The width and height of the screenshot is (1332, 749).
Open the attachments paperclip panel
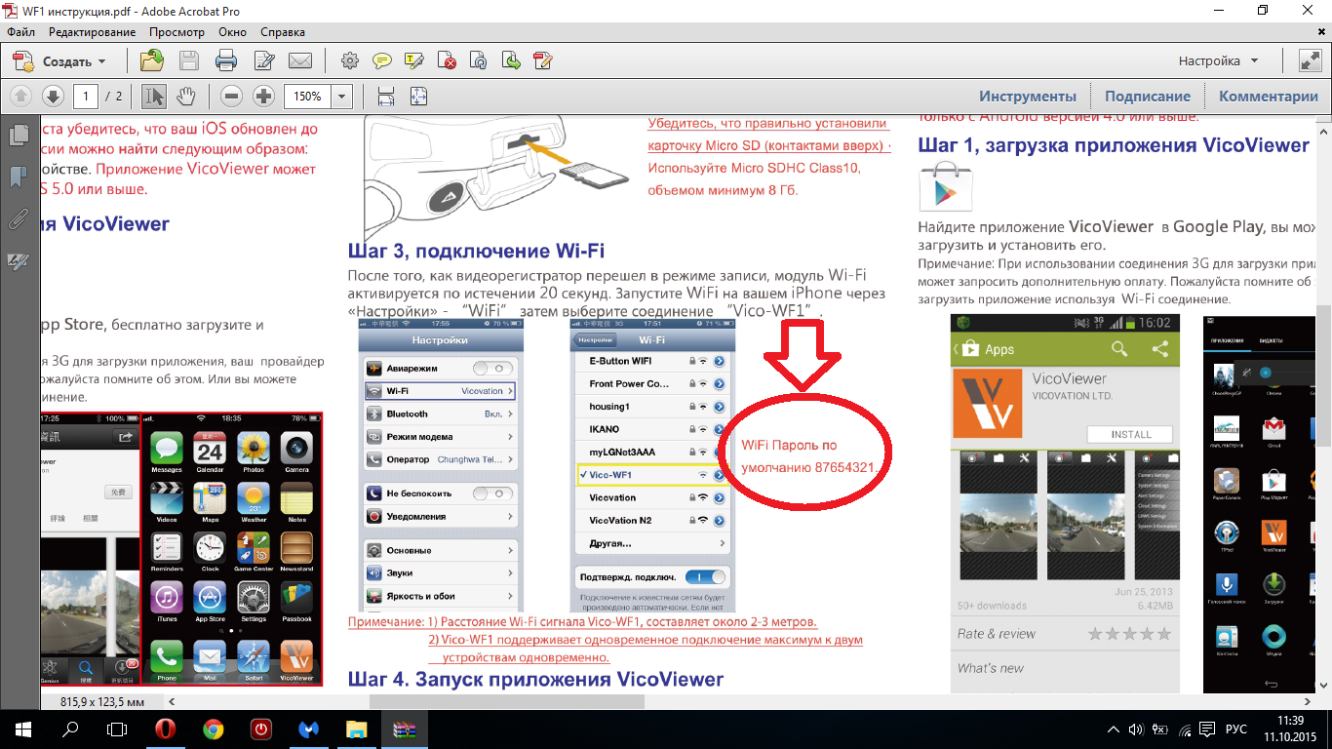pyautogui.click(x=18, y=218)
